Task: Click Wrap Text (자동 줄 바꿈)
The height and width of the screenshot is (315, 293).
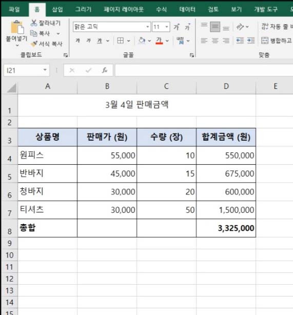Action: coord(277,27)
